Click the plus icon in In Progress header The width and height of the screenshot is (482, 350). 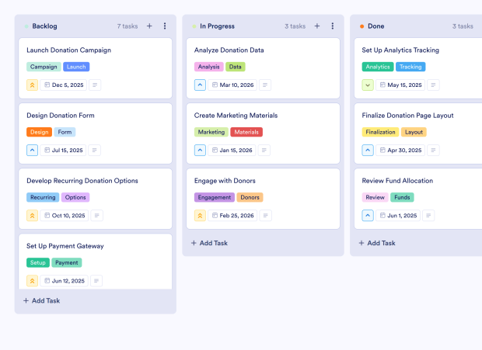[317, 26]
